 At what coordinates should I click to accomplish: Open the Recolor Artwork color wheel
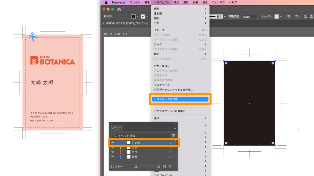click(288, 17)
